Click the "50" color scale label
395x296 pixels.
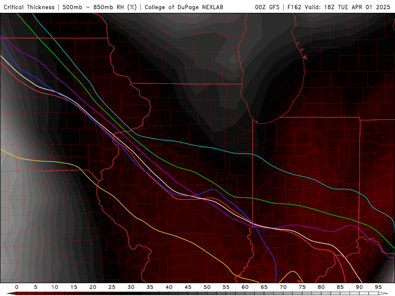coord(207,287)
